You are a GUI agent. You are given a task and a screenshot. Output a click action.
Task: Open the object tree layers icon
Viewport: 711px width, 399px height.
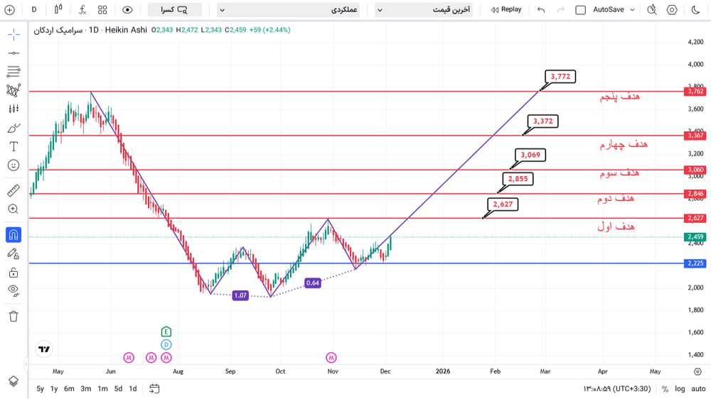click(14, 381)
